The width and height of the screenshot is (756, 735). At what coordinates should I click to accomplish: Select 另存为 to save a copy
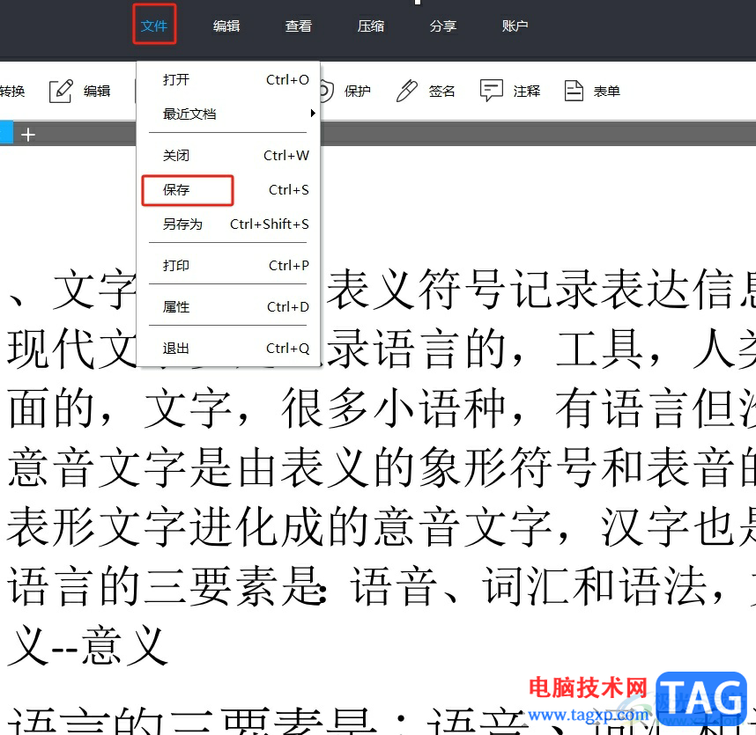pos(228,224)
